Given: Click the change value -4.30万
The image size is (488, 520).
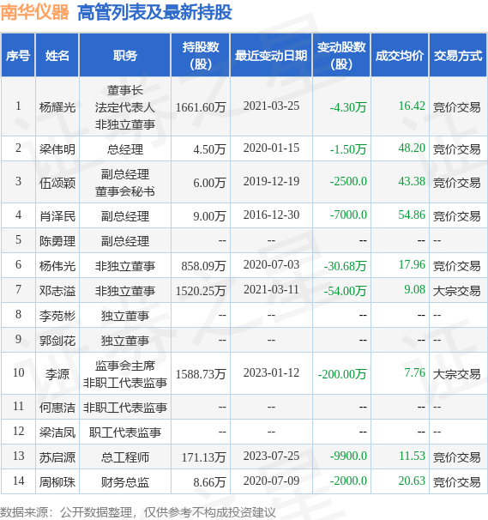Looking at the screenshot, I should pos(348,107).
